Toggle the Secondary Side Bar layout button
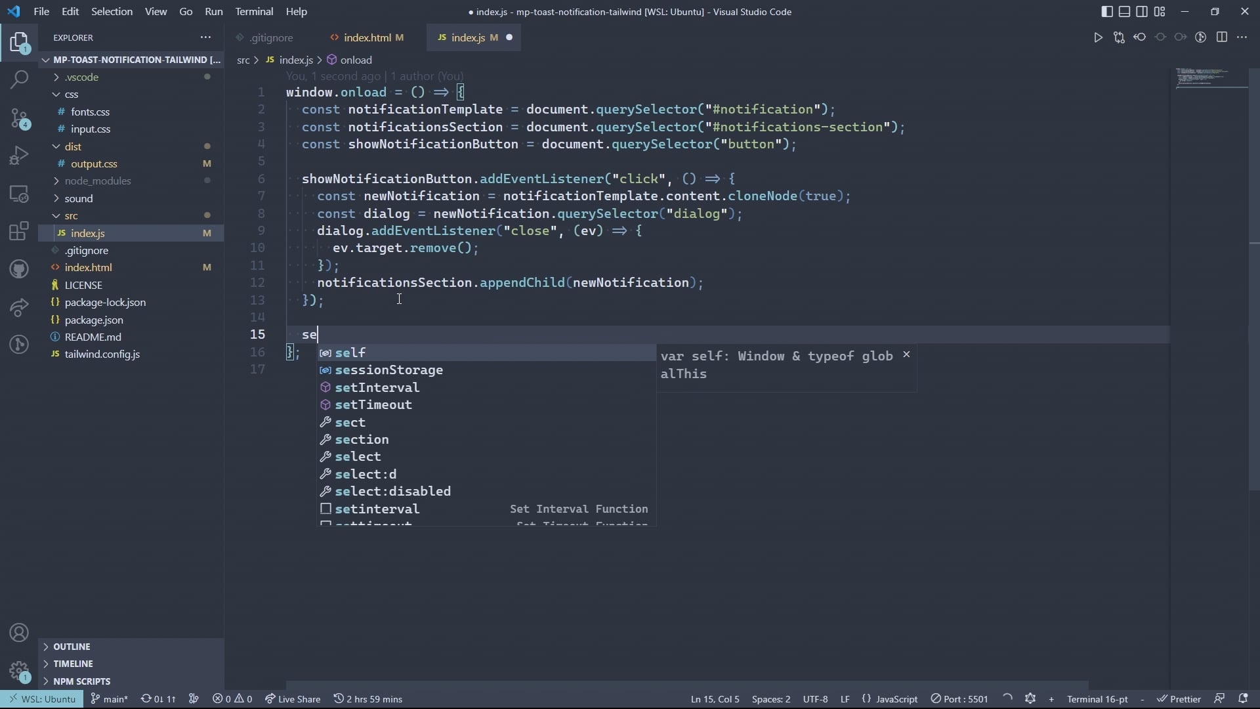This screenshot has width=1260, height=709. point(1142,11)
